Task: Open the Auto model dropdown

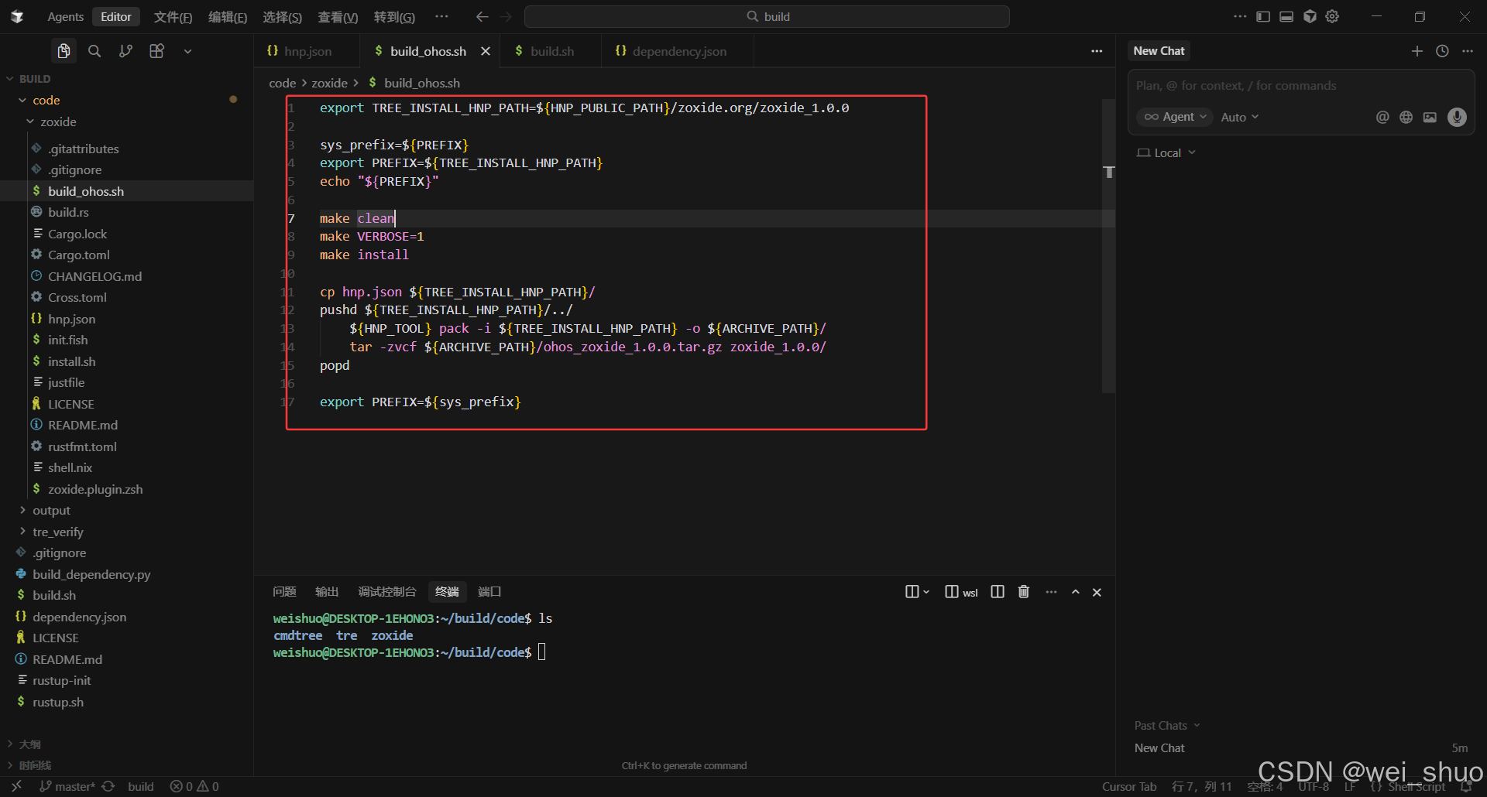Action: (1240, 117)
